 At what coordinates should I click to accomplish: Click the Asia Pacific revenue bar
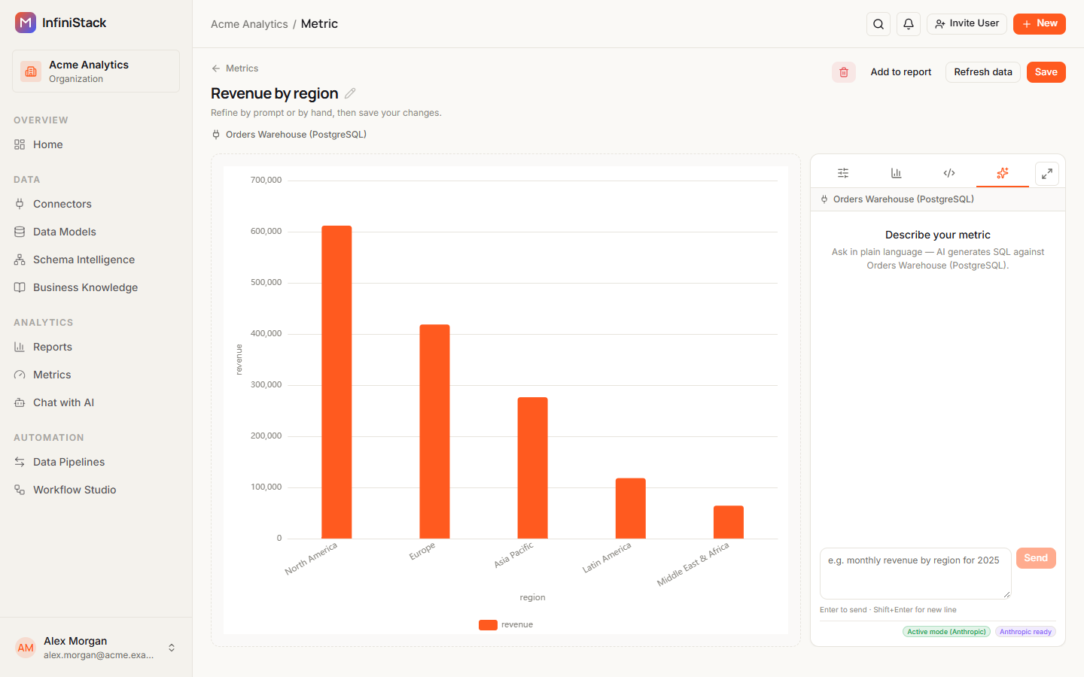pyautogui.click(x=532, y=468)
